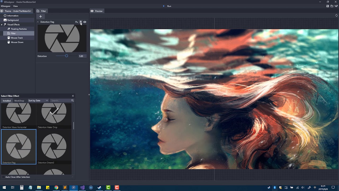Select Mouse Down effect
Image resolution: width=339 pixels, height=191 pixels.
tap(17, 42)
